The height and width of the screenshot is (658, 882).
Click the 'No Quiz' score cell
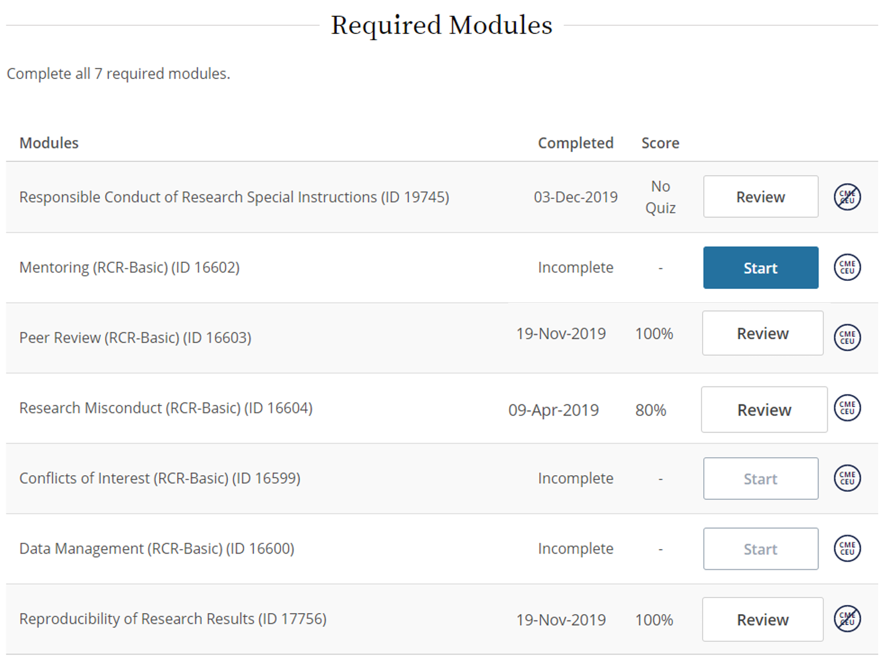[x=660, y=197]
